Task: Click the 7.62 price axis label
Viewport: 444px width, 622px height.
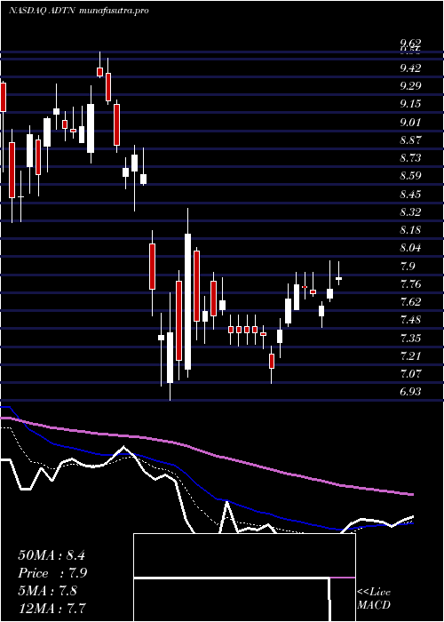Action: pyautogui.click(x=410, y=301)
